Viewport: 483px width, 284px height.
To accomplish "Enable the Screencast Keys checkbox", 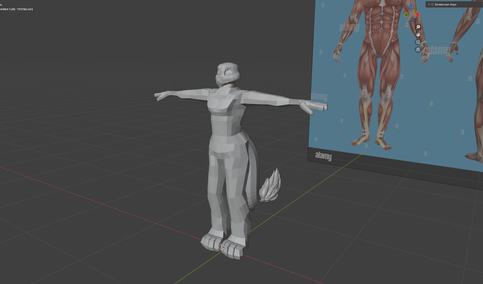I will (x=432, y=4).
